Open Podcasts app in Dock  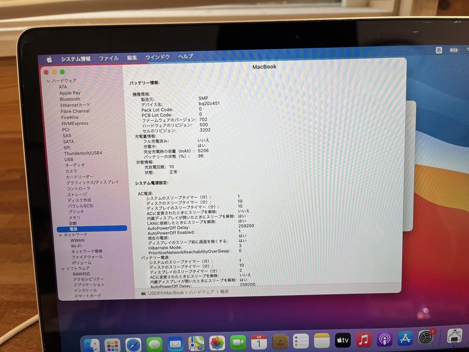tap(384, 339)
